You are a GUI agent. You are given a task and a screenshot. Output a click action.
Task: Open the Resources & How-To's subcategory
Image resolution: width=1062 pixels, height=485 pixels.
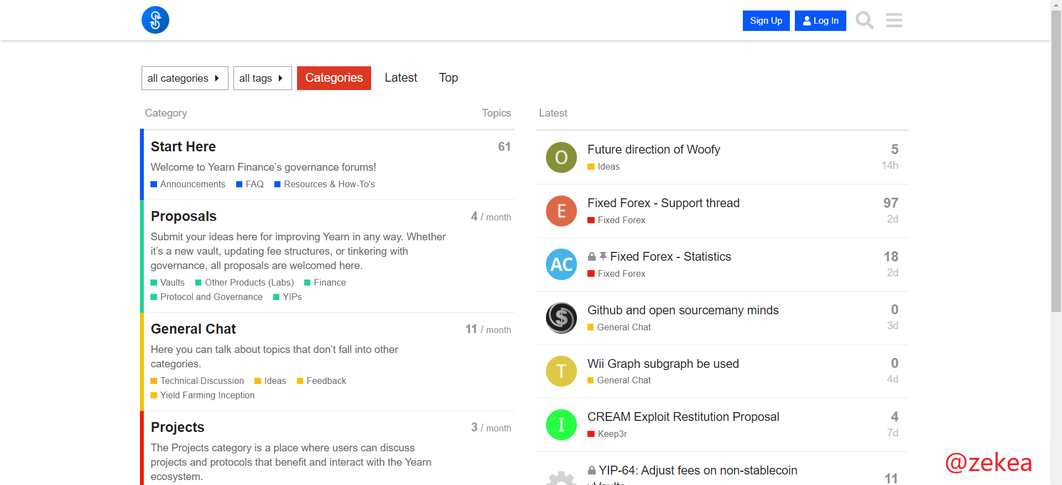[x=325, y=184]
